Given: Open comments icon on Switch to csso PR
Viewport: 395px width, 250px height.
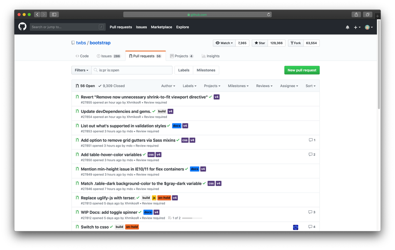Looking at the screenshot, I should [312, 227].
